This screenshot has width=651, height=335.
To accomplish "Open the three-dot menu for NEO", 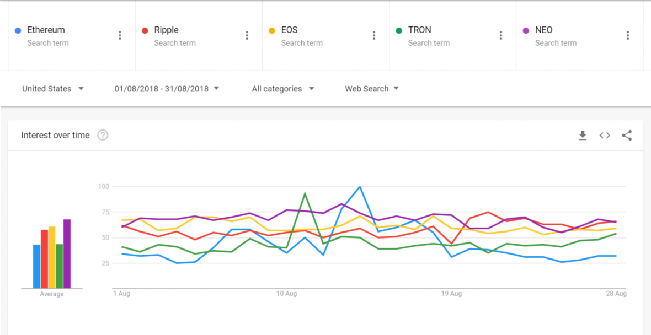I will (x=627, y=36).
